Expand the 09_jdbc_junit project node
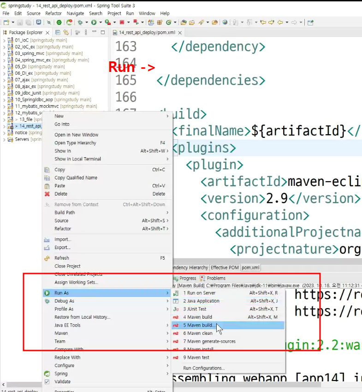The image size is (362, 392). point(4,93)
